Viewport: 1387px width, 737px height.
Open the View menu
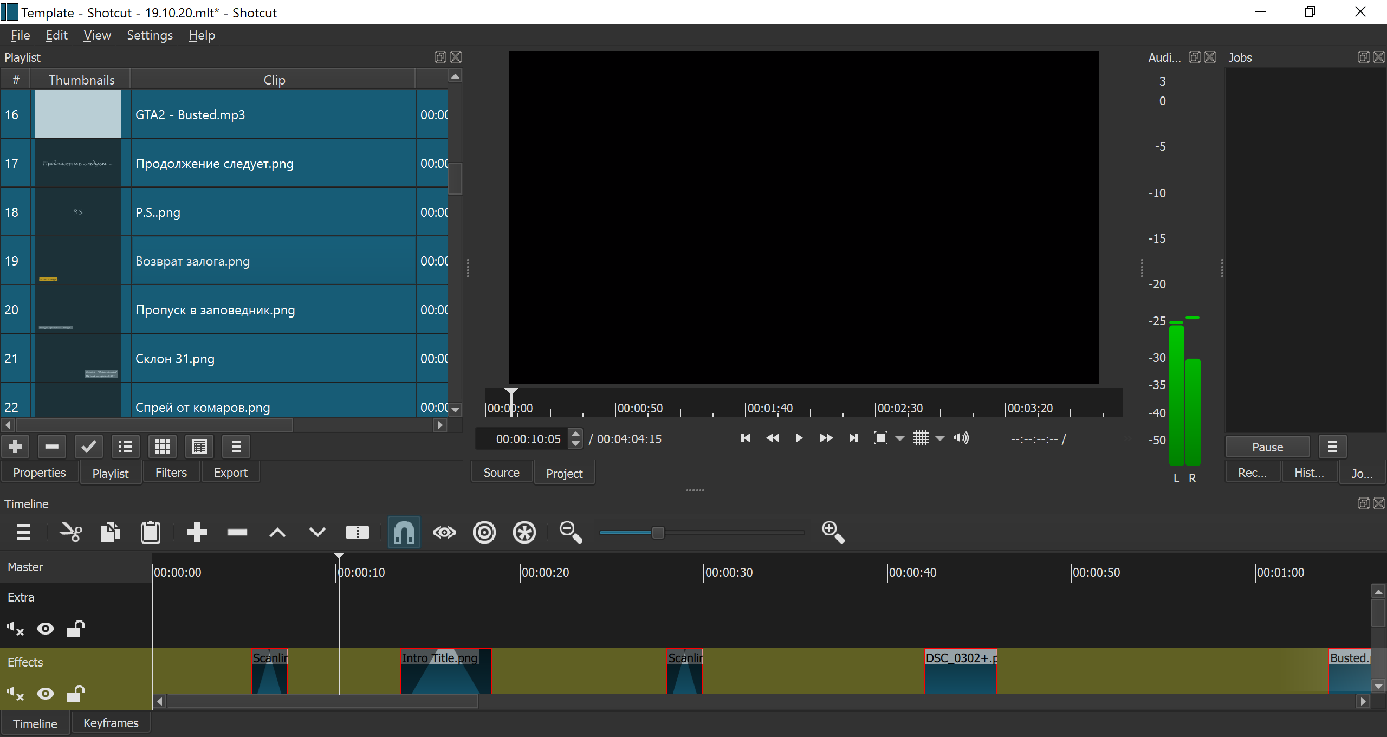pos(97,35)
